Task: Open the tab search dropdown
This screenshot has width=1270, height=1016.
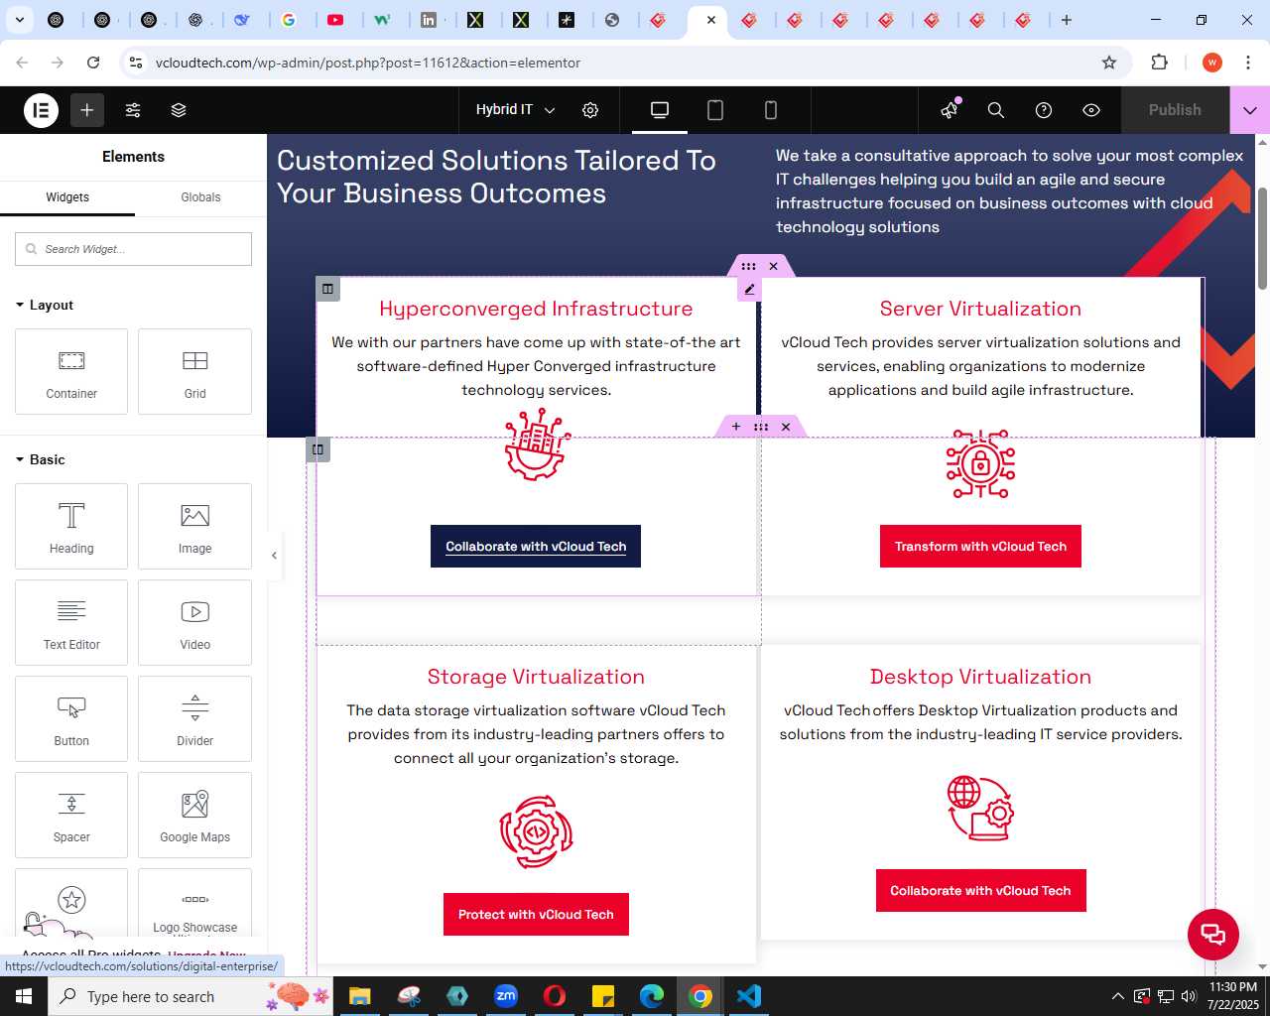Action: click(x=20, y=20)
